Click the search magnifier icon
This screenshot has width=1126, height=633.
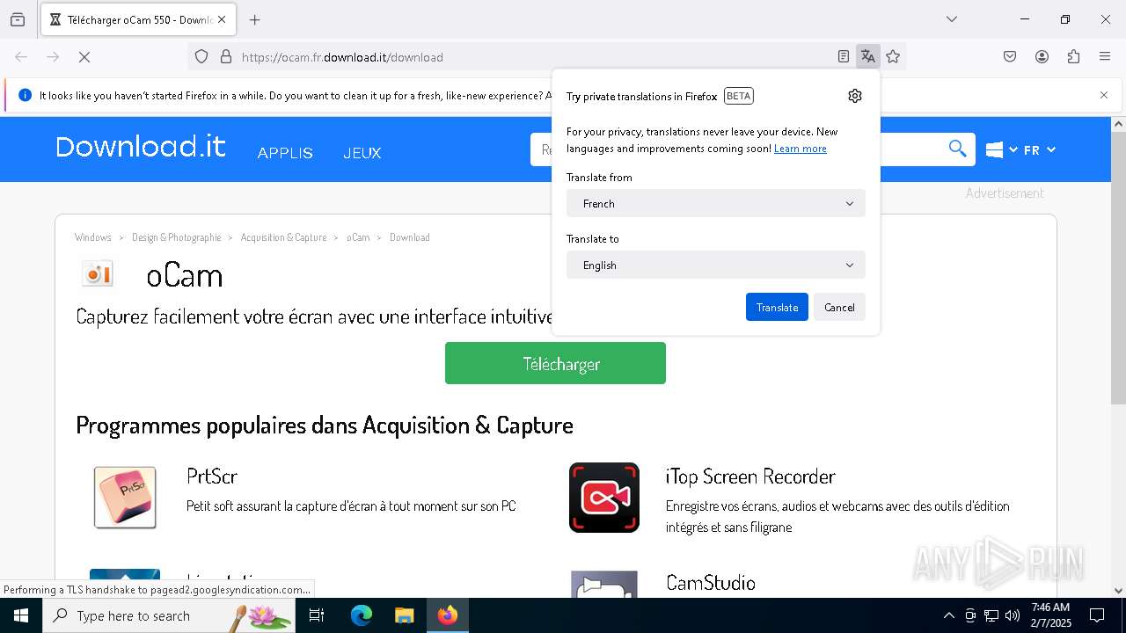coord(957,149)
